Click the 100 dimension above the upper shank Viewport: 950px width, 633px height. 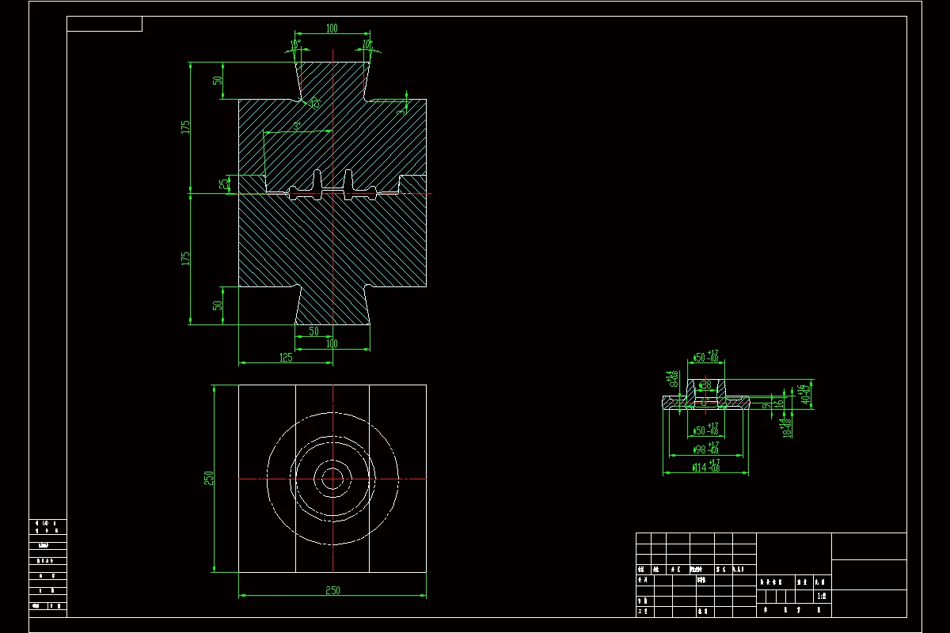coord(332,28)
